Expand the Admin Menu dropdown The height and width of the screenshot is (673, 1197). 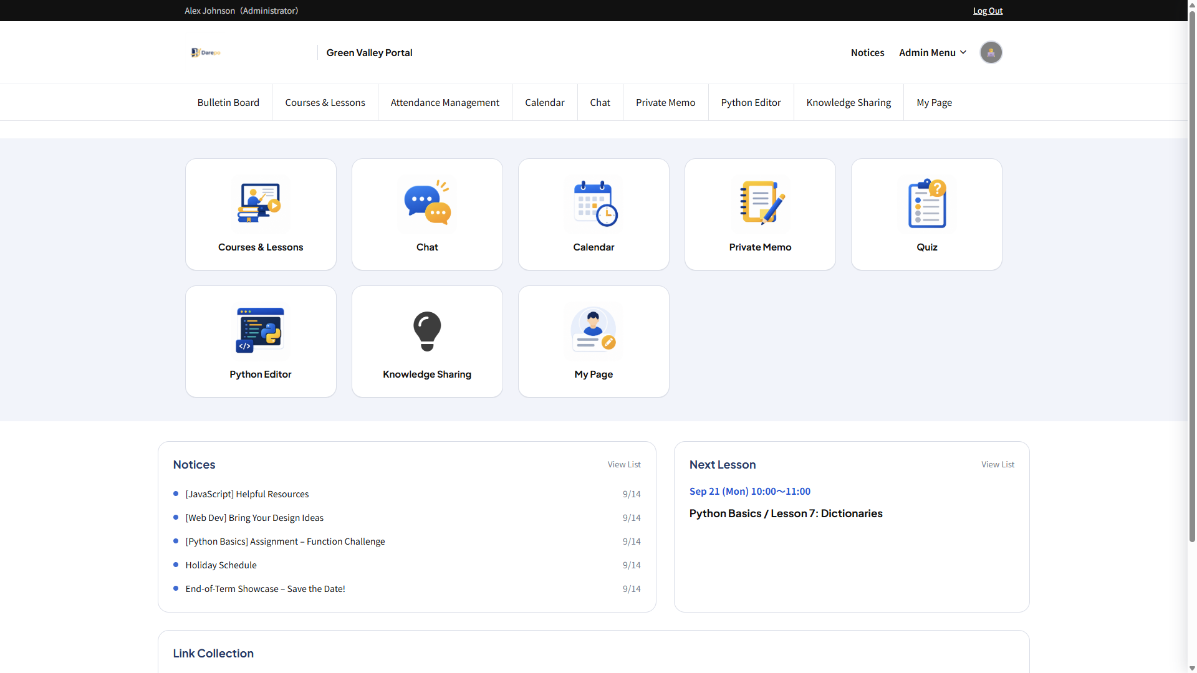point(933,52)
